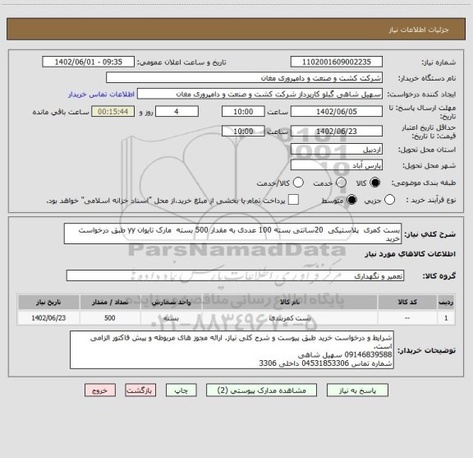Click the price validity date 1402/06/23 field
This screenshot has height=458, width=473.
[337, 131]
